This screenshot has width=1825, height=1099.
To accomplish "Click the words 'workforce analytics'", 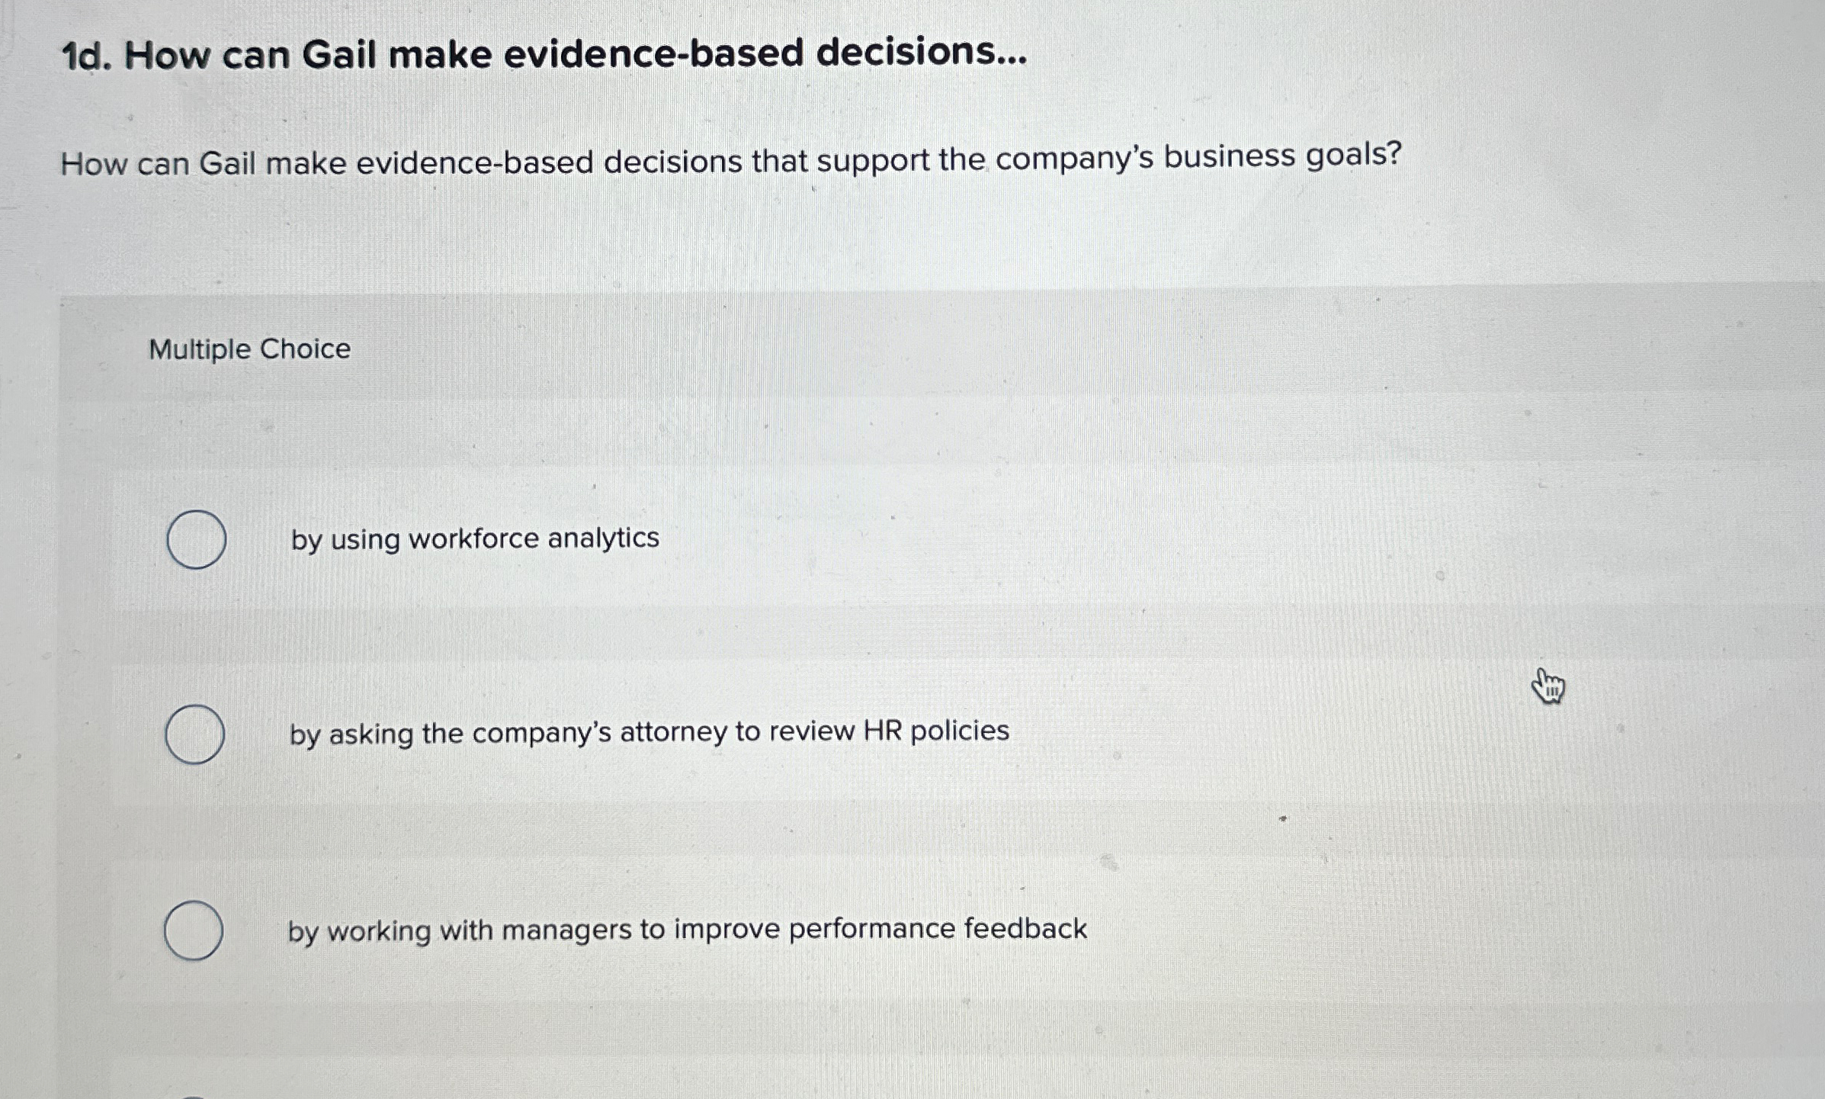I will (534, 540).
